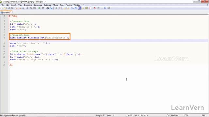Click the Zoom In toolbar icon
Viewport: 209px width, 117px height.
click(x=56, y=8)
